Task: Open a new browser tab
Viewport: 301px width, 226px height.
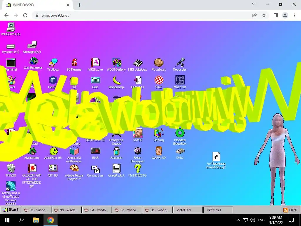Action: (x=79, y=5)
